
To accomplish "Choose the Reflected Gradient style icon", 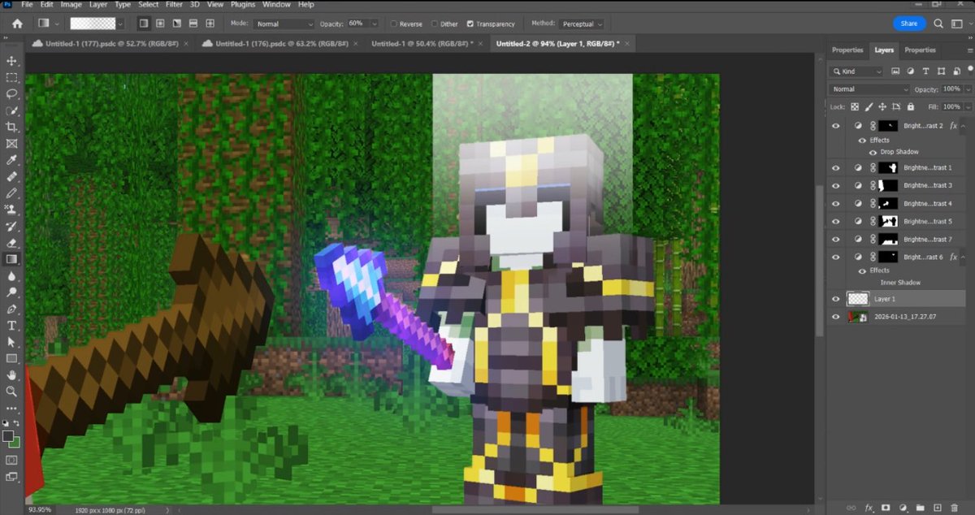I will (x=195, y=24).
